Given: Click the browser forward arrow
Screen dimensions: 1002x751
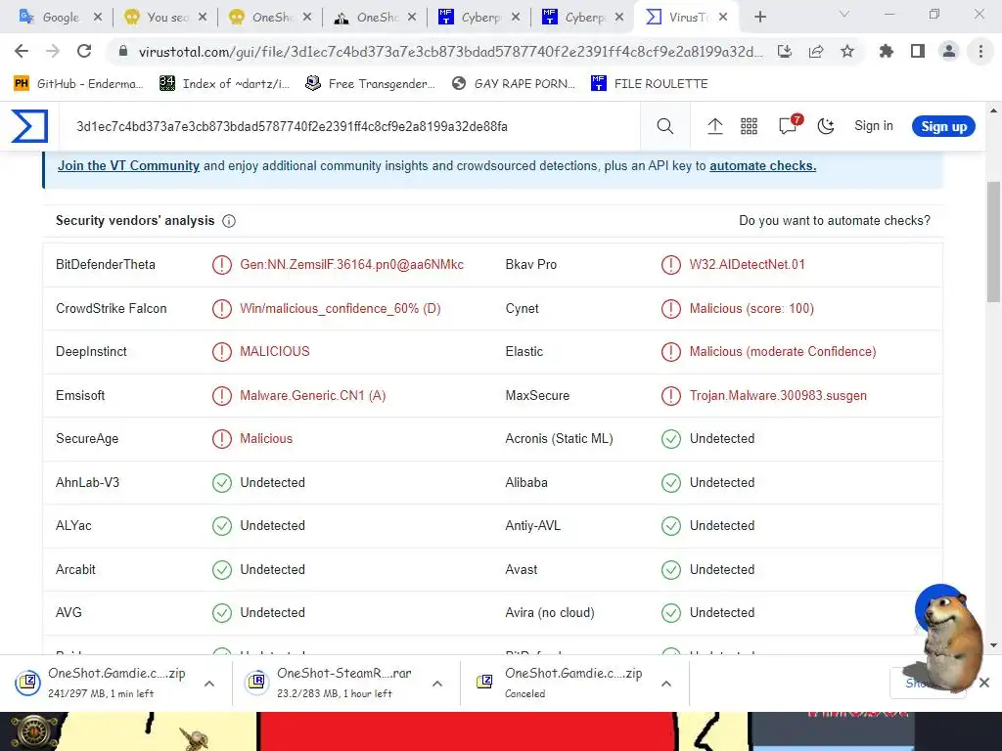Looking at the screenshot, I should (x=53, y=51).
